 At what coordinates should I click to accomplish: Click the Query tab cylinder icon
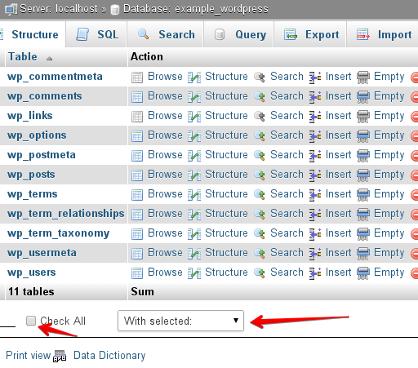(x=220, y=34)
